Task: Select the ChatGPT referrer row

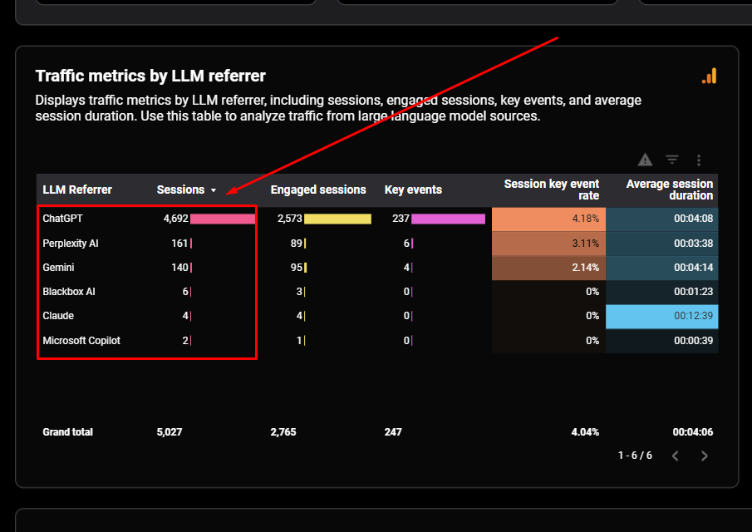Action: point(63,219)
